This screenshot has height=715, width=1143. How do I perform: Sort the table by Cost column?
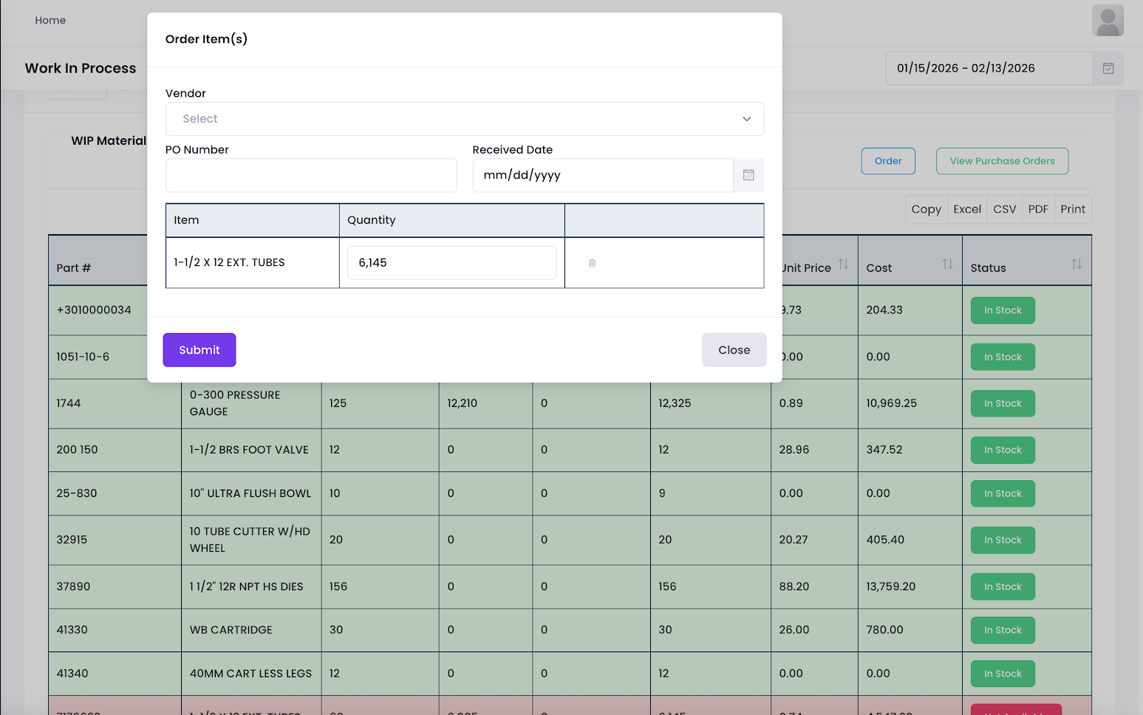coord(948,264)
